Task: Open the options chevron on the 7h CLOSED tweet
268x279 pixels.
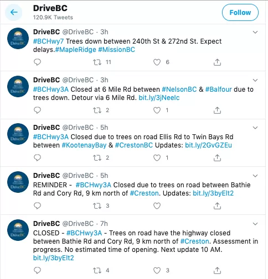Action: 255,224
